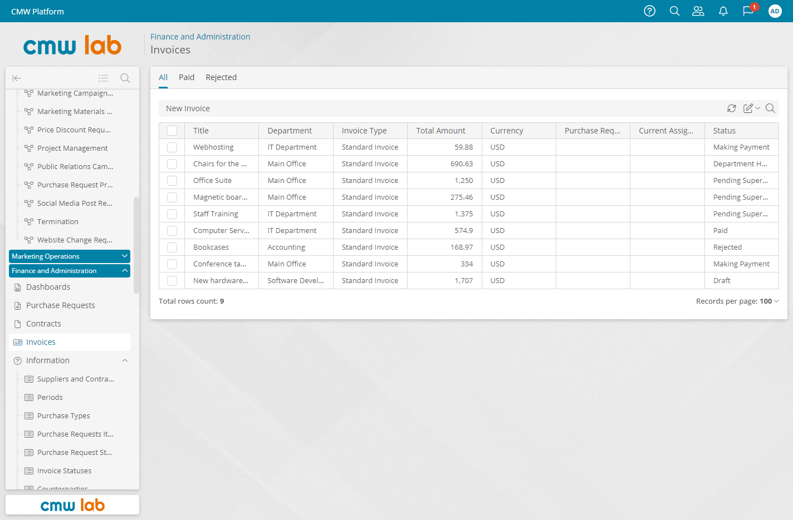793x520 pixels.
Task: Refresh the invoices table
Action: point(732,108)
